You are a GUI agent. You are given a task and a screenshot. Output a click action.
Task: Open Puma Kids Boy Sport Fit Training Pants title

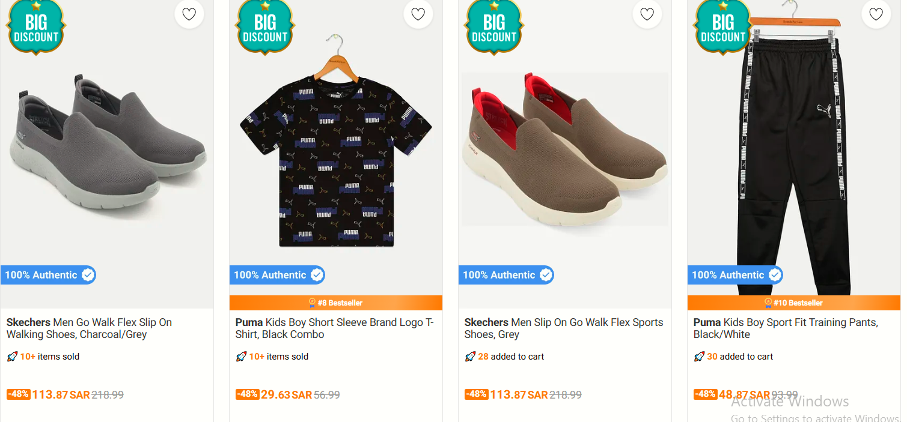(x=786, y=328)
